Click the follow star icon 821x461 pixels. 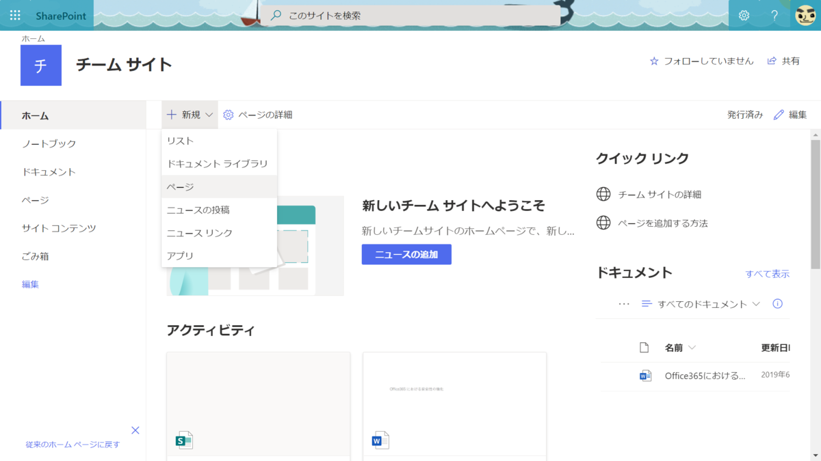(x=654, y=61)
